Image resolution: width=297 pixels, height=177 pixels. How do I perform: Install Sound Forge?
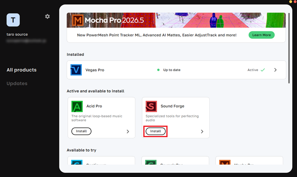156,131
